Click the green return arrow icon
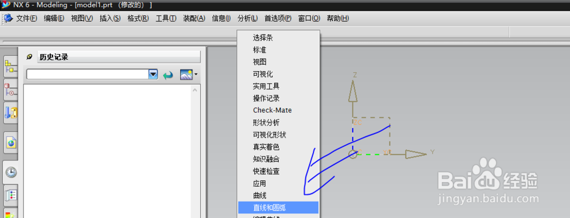570x218 pixels. coord(168,75)
